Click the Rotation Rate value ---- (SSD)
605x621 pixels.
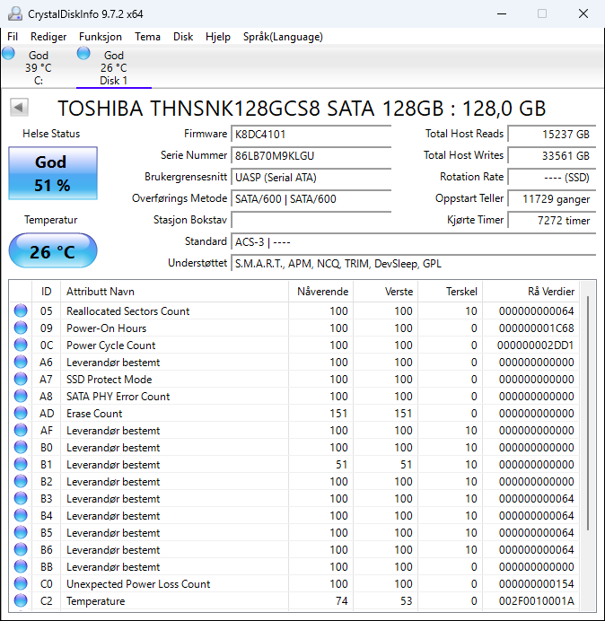(x=551, y=177)
